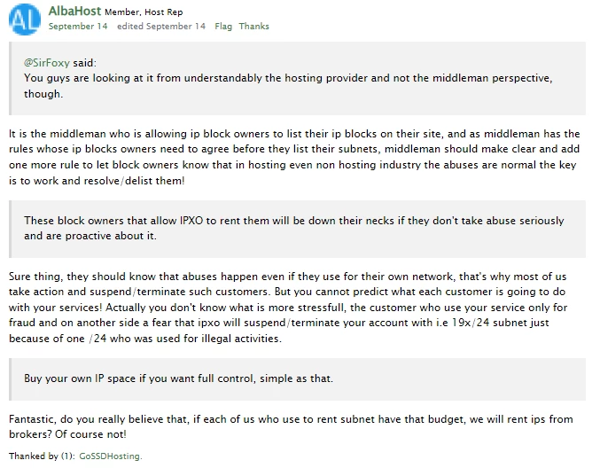600x468 pixels.
Task: Click the "Member" role label
Action: pyautogui.click(x=121, y=12)
